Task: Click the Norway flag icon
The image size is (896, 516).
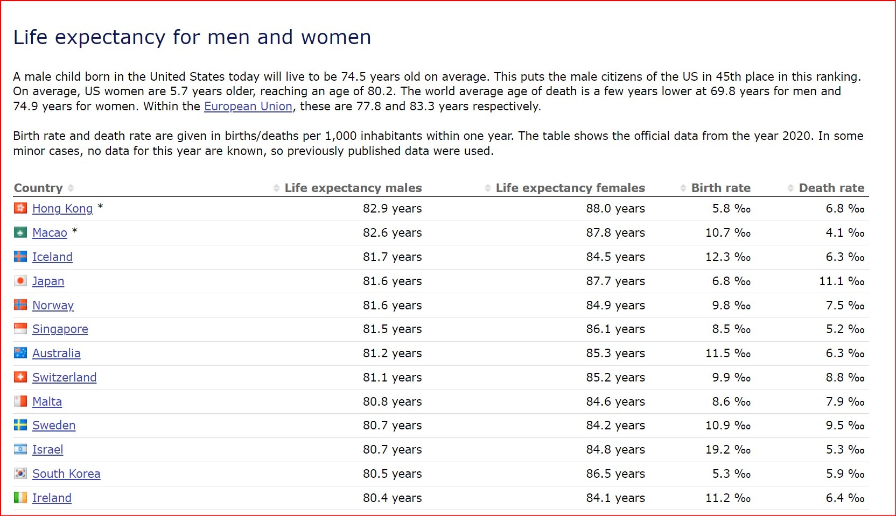Action: point(20,305)
